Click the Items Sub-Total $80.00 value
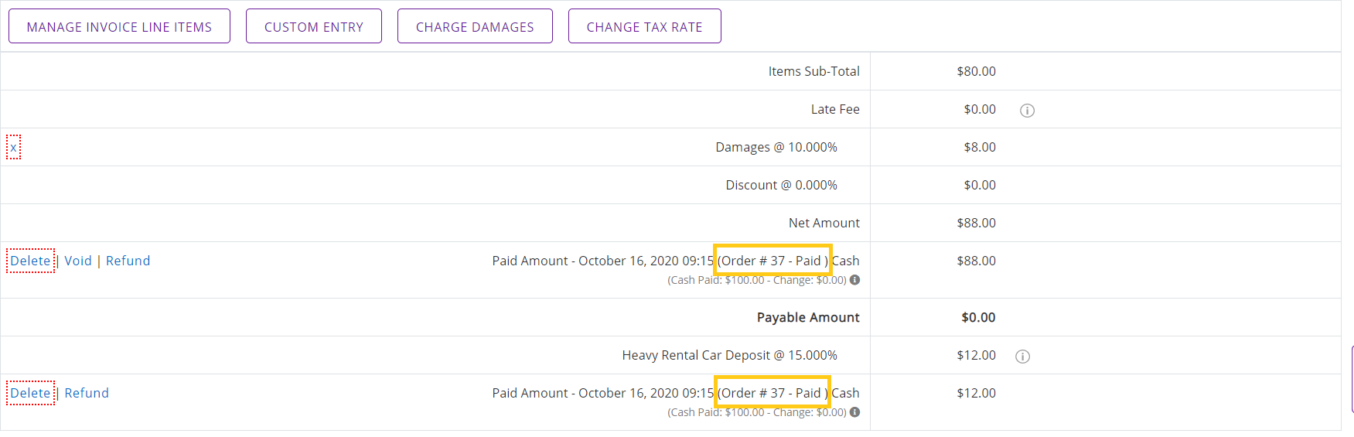The width and height of the screenshot is (1354, 437). [x=976, y=71]
